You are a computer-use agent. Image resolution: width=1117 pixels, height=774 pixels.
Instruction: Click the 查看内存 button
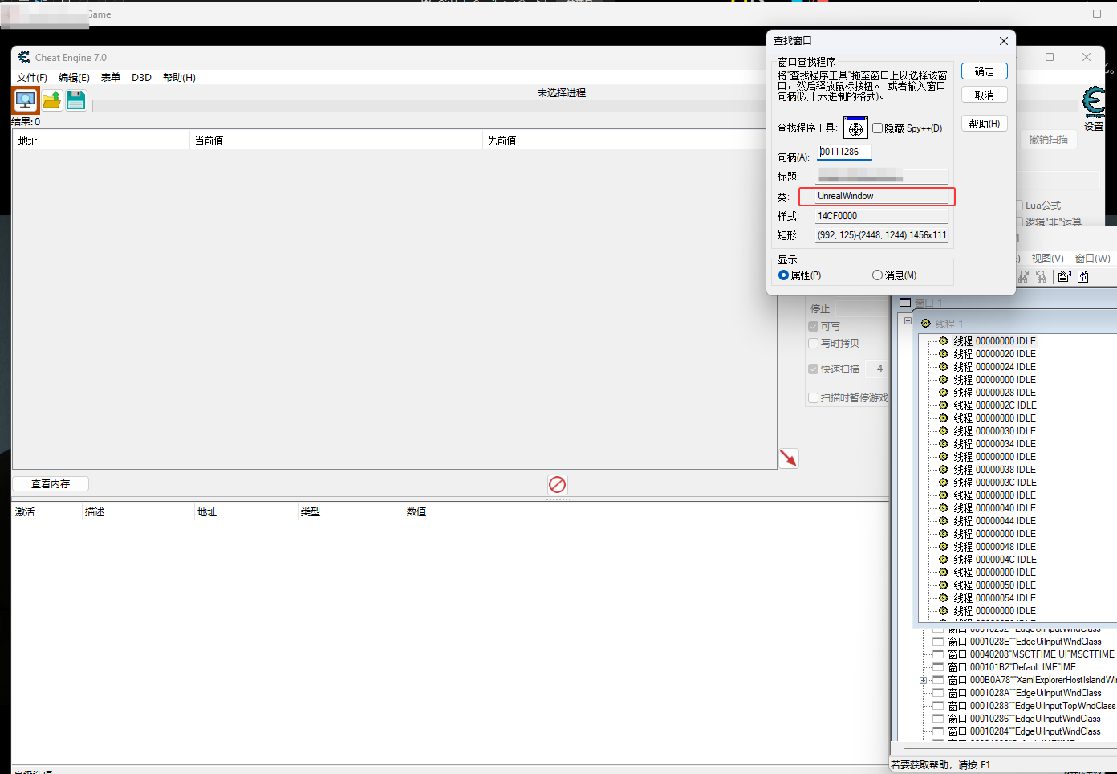click(51, 484)
